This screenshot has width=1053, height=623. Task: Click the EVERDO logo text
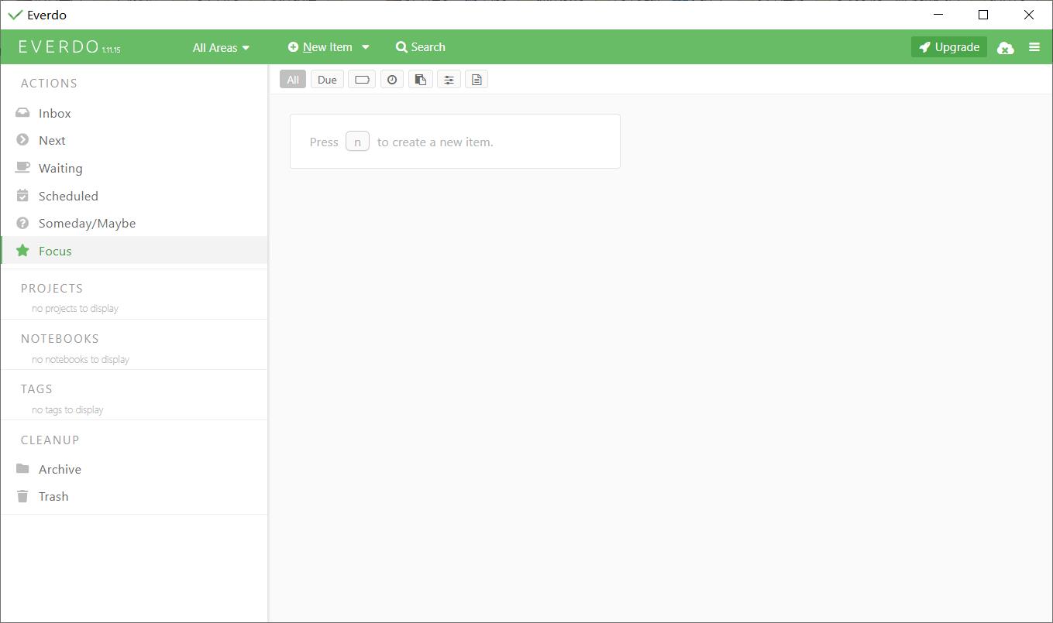pyautogui.click(x=59, y=47)
